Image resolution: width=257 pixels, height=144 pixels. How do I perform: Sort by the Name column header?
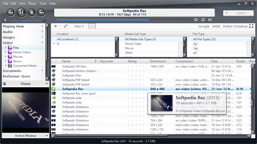pyautogui.click(x=80, y=61)
